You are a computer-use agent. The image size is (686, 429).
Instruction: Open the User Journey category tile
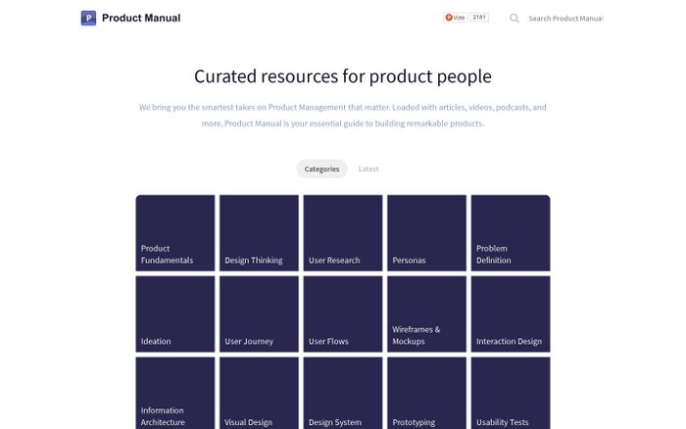click(x=259, y=314)
